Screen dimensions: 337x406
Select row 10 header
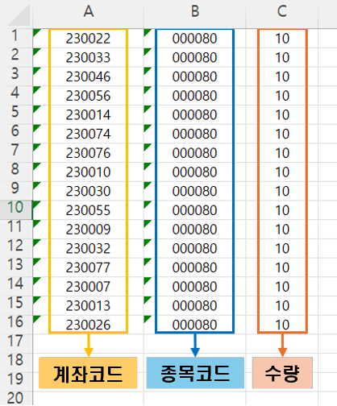click(15, 210)
